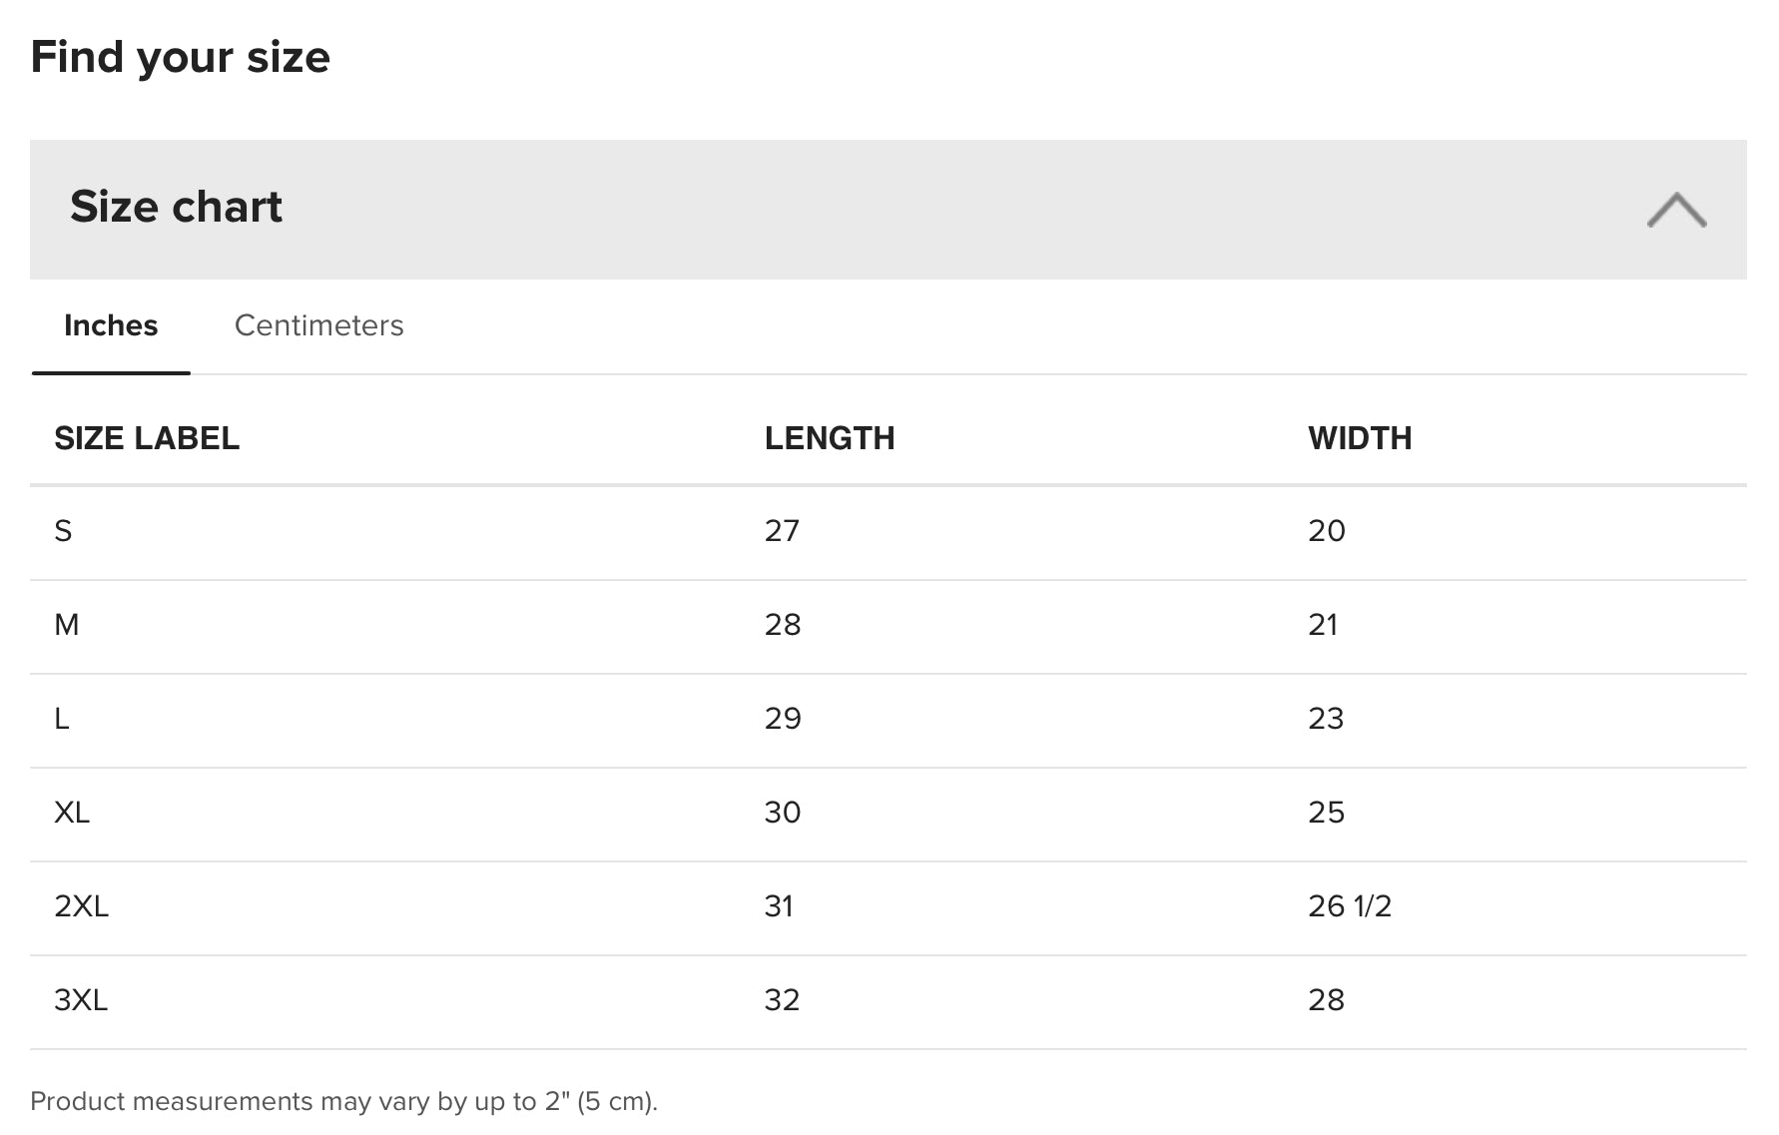Collapse the Size chart chevron arrow

[1676, 210]
